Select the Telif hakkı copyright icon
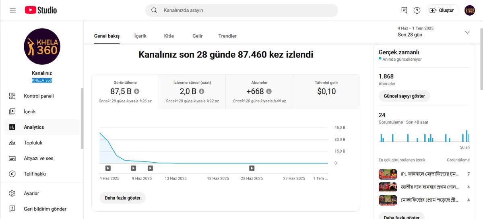Viewport: 483px width, 219px height. pyautogui.click(x=12, y=174)
